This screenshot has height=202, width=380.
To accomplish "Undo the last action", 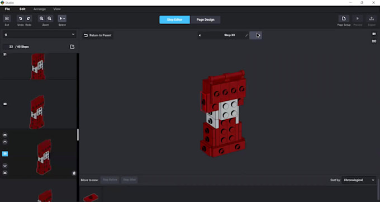I will (x=21, y=18).
